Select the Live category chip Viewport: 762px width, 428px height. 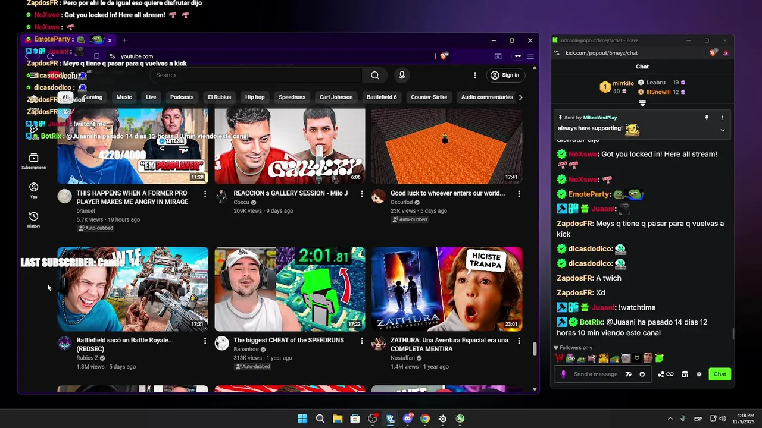(x=151, y=97)
